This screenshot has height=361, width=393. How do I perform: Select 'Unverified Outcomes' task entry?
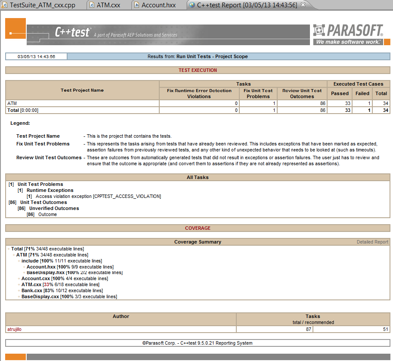(x=54, y=208)
